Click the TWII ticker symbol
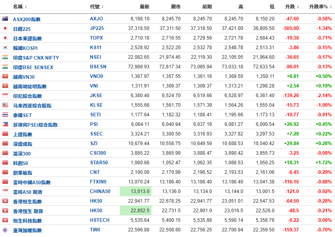 tap(95, 230)
